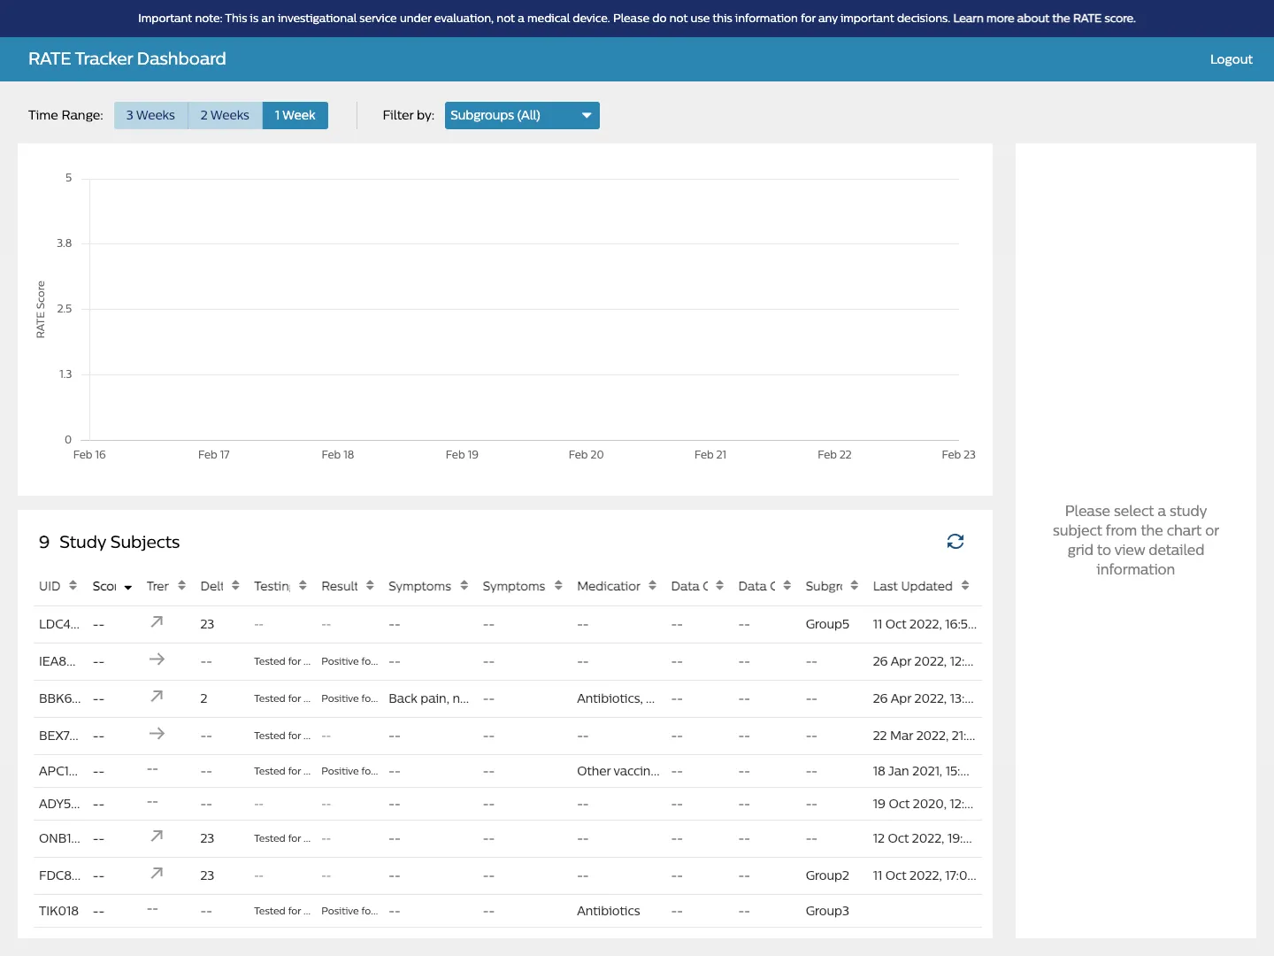Click 19 Oct 2020 last updated cell
Image resolution: width=1274 pixels, height=956 pixels.
click(x=923, y=804)
